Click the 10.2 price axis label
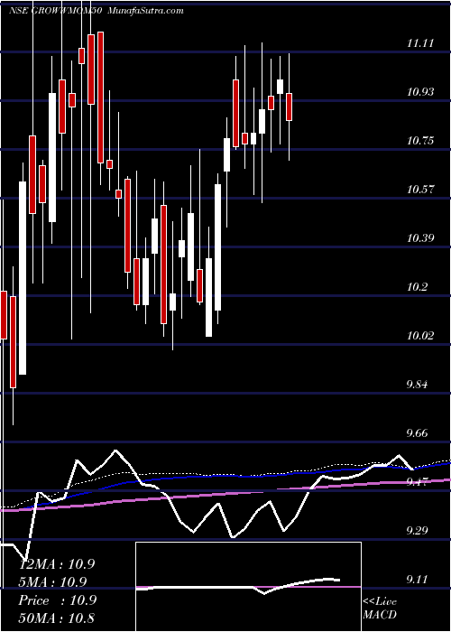The height and width of the screenshot is (632, 451). [417, 287]
